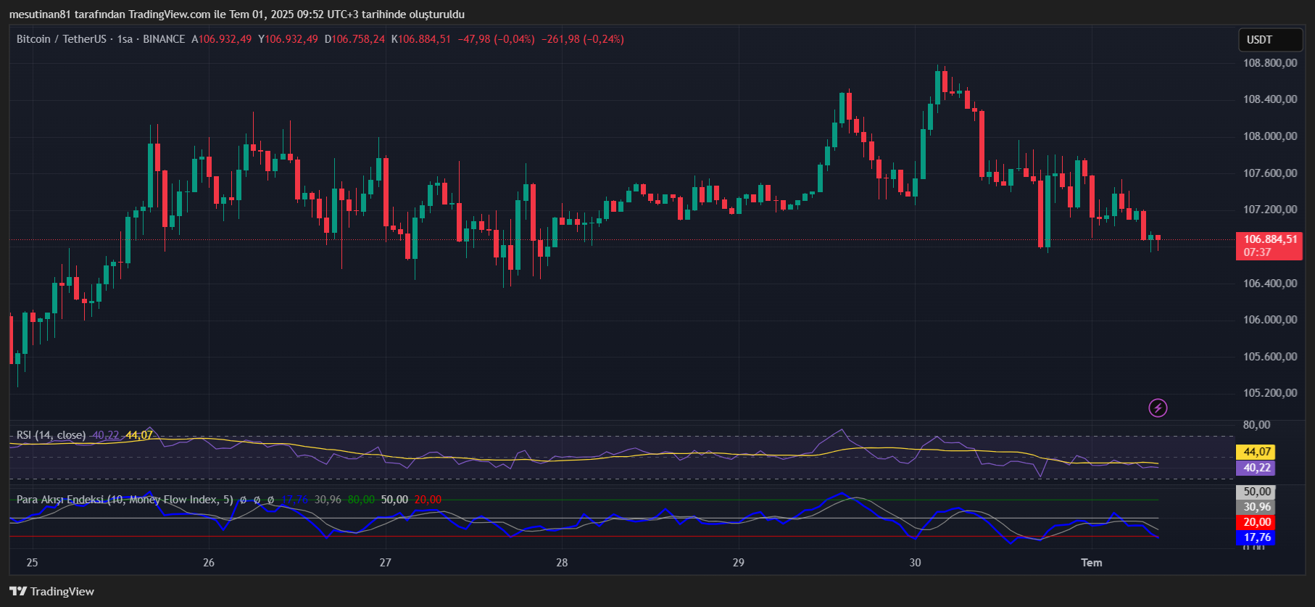1315x607 pixels.
Task: Click the TradingView logo at bottom left
Action: coord(52,591)
